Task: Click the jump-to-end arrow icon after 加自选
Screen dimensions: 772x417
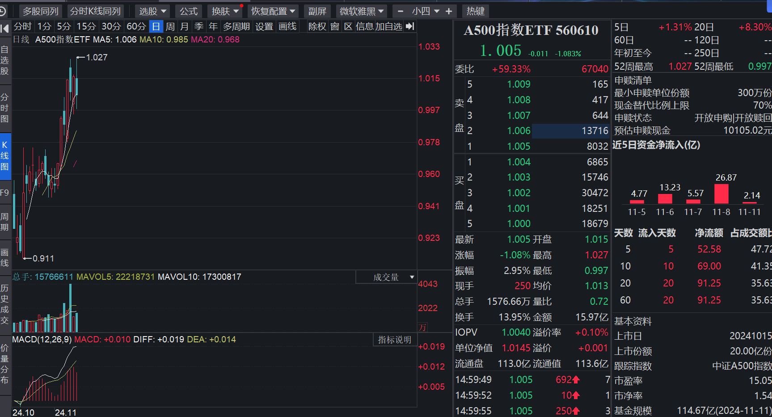Action: pos(410,26)
